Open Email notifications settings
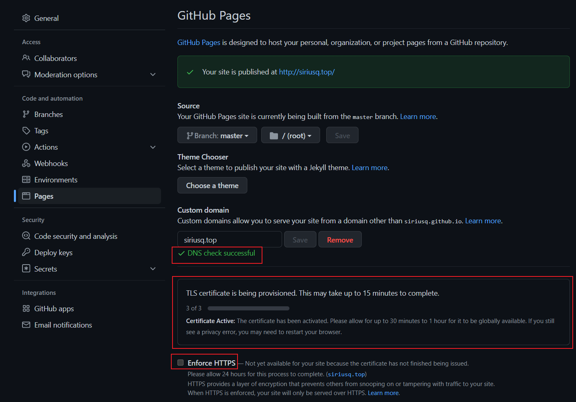 (90, 325)
